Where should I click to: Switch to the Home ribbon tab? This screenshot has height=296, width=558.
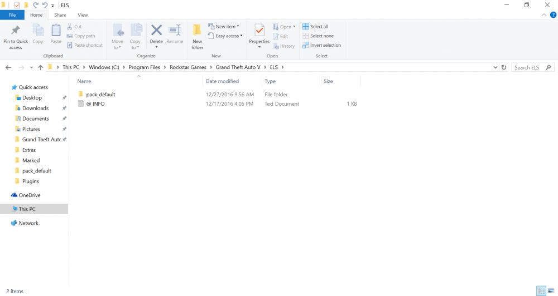36,15
